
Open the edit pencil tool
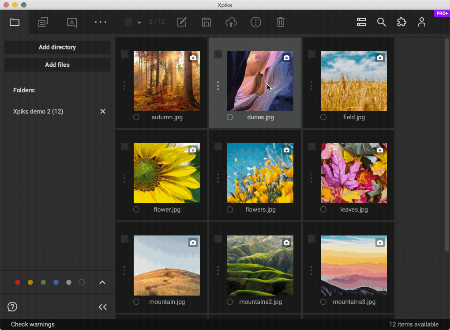182,22
